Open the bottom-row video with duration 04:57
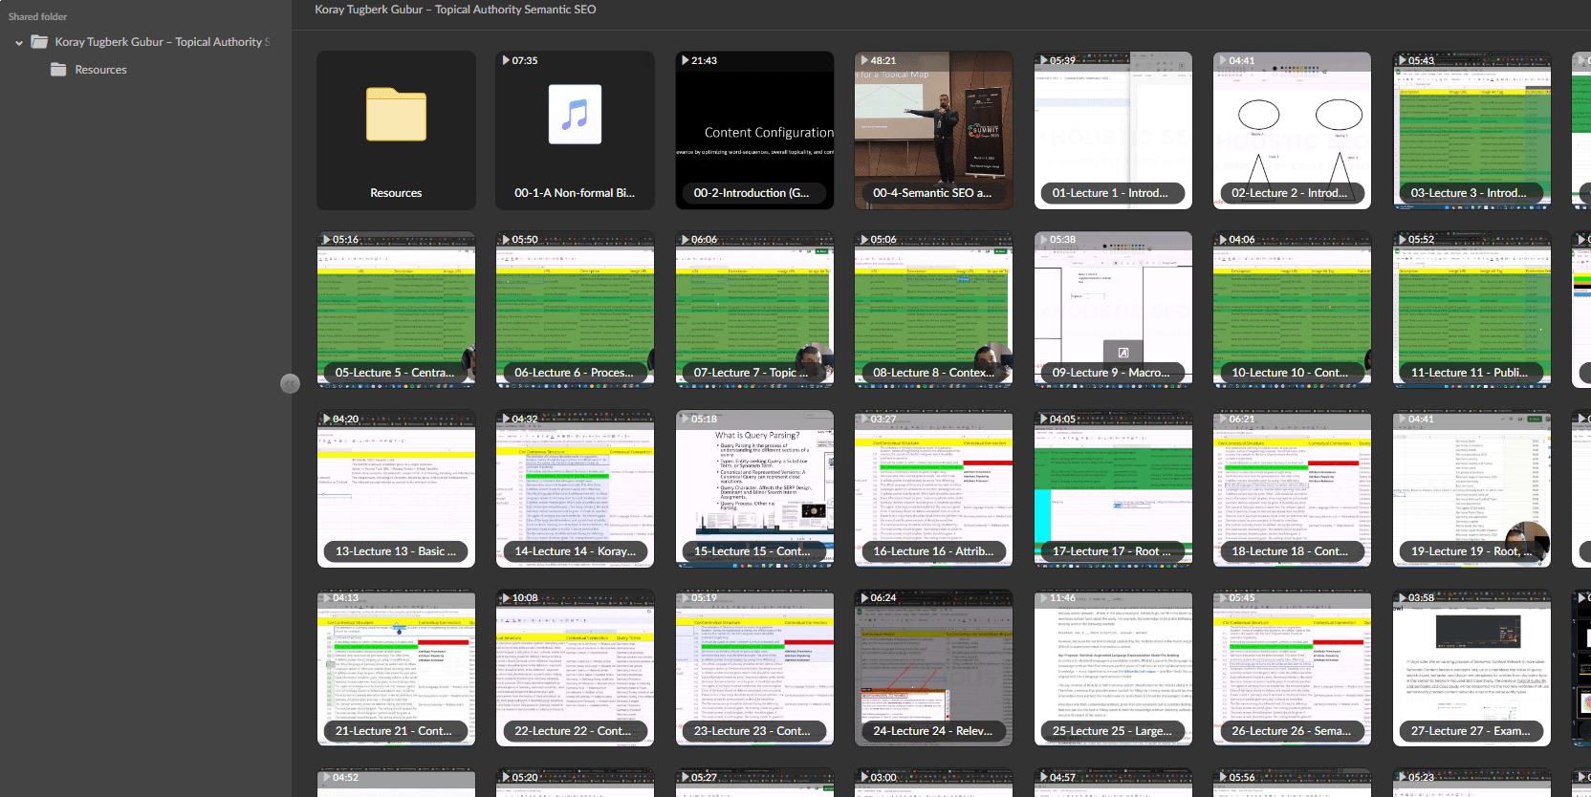 point(1113,784)
